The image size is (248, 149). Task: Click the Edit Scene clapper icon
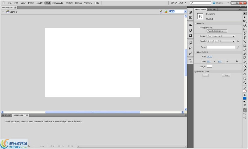click(x=161, y=12)
